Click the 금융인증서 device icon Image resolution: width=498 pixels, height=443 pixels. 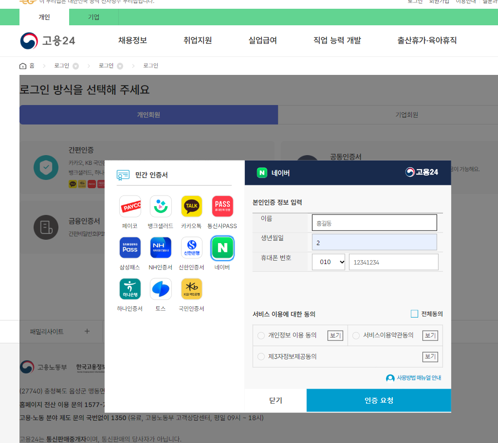pos(46,227)
